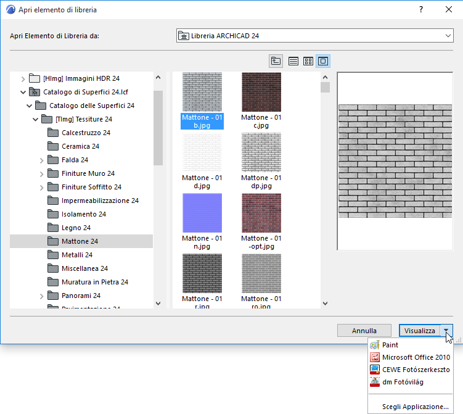Click the Visualizza button
Viewport: 463px width, 414px height.
click(420, 331)
